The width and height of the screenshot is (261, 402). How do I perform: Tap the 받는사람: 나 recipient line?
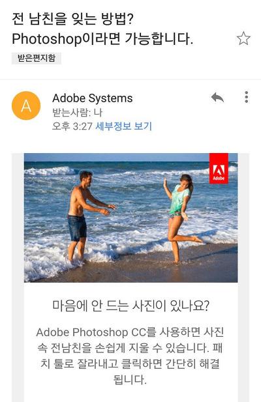tap(77, 113)
